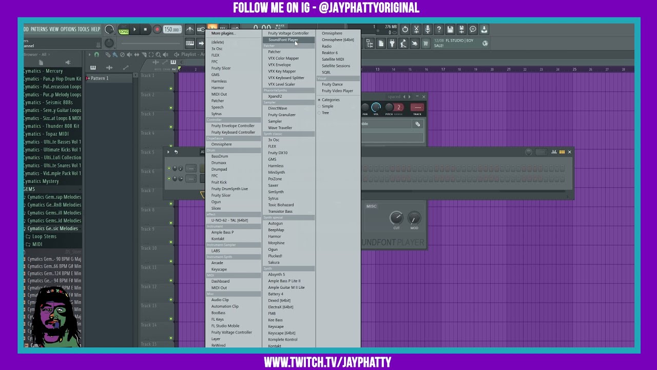Select the playlist select-region tool

(151, 54)
